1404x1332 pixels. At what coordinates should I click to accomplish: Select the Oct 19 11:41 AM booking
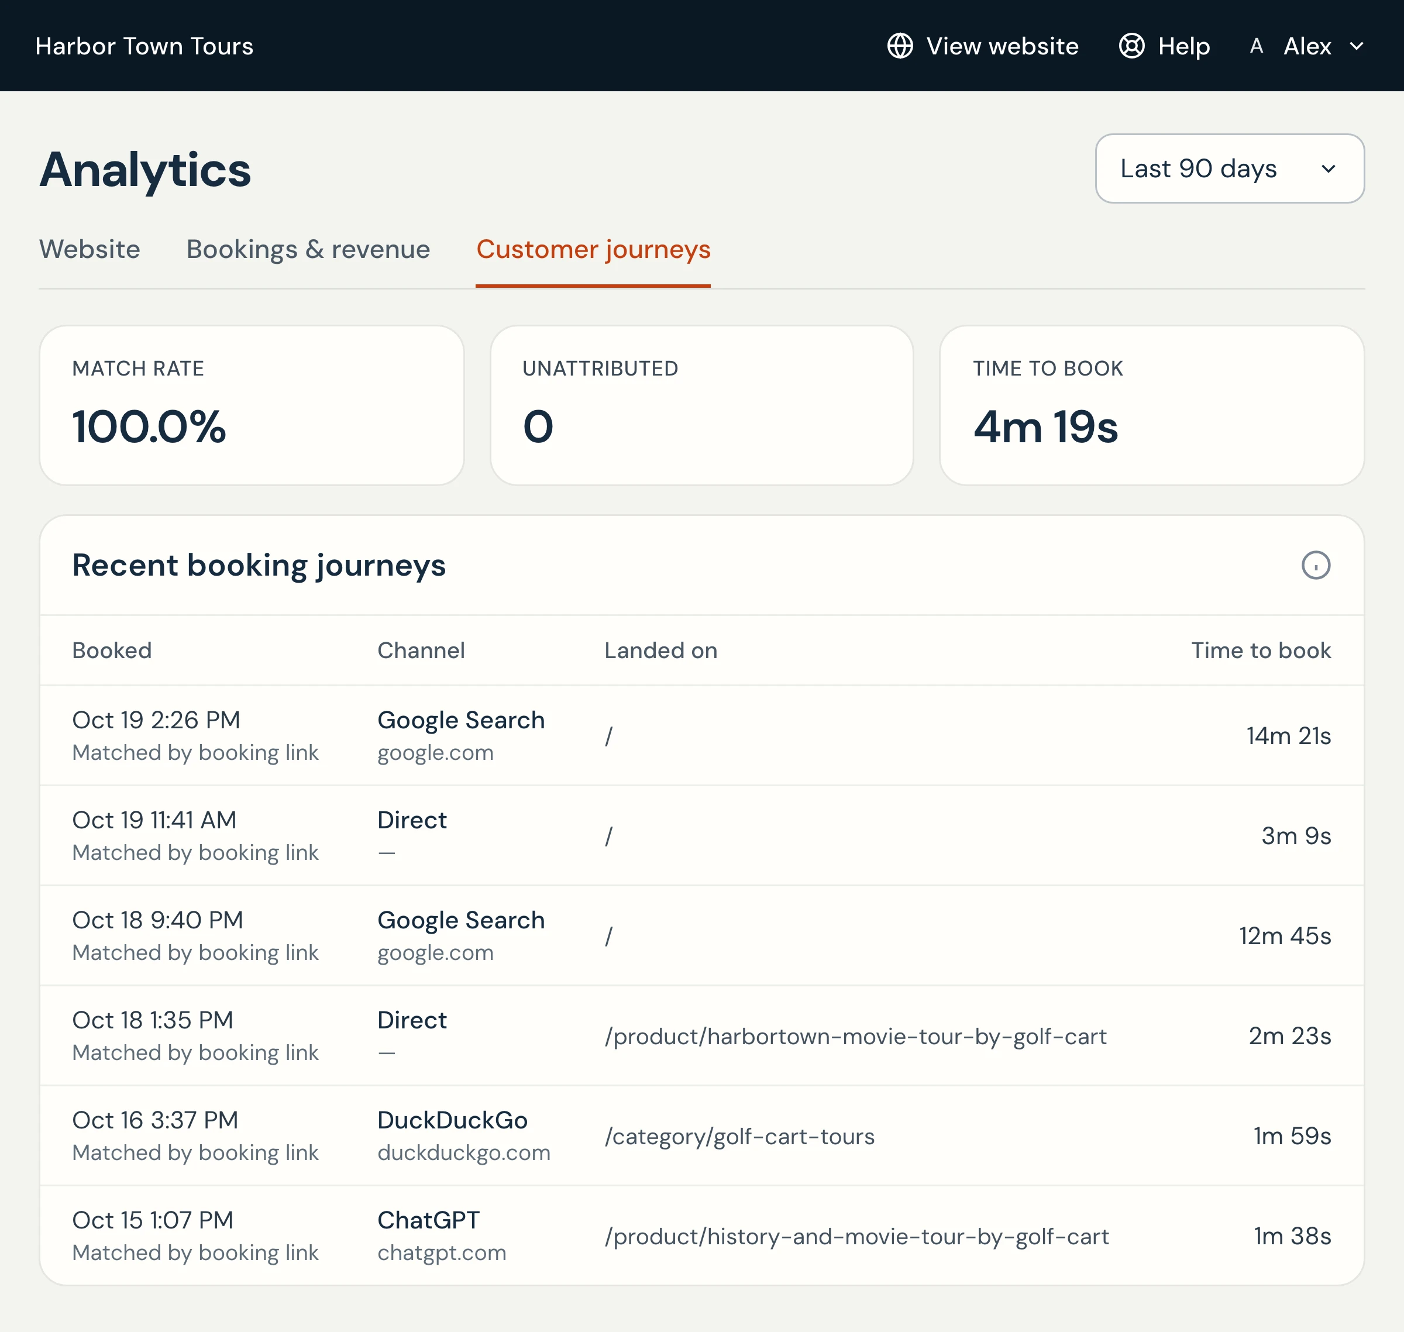pos(701,836)
